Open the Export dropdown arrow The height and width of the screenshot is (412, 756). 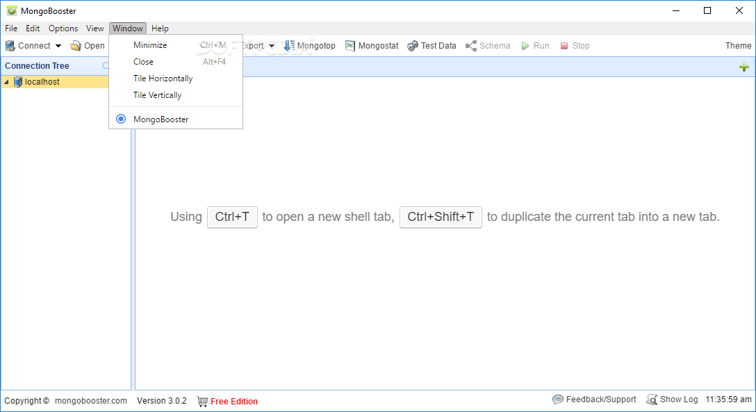(272, 46)
